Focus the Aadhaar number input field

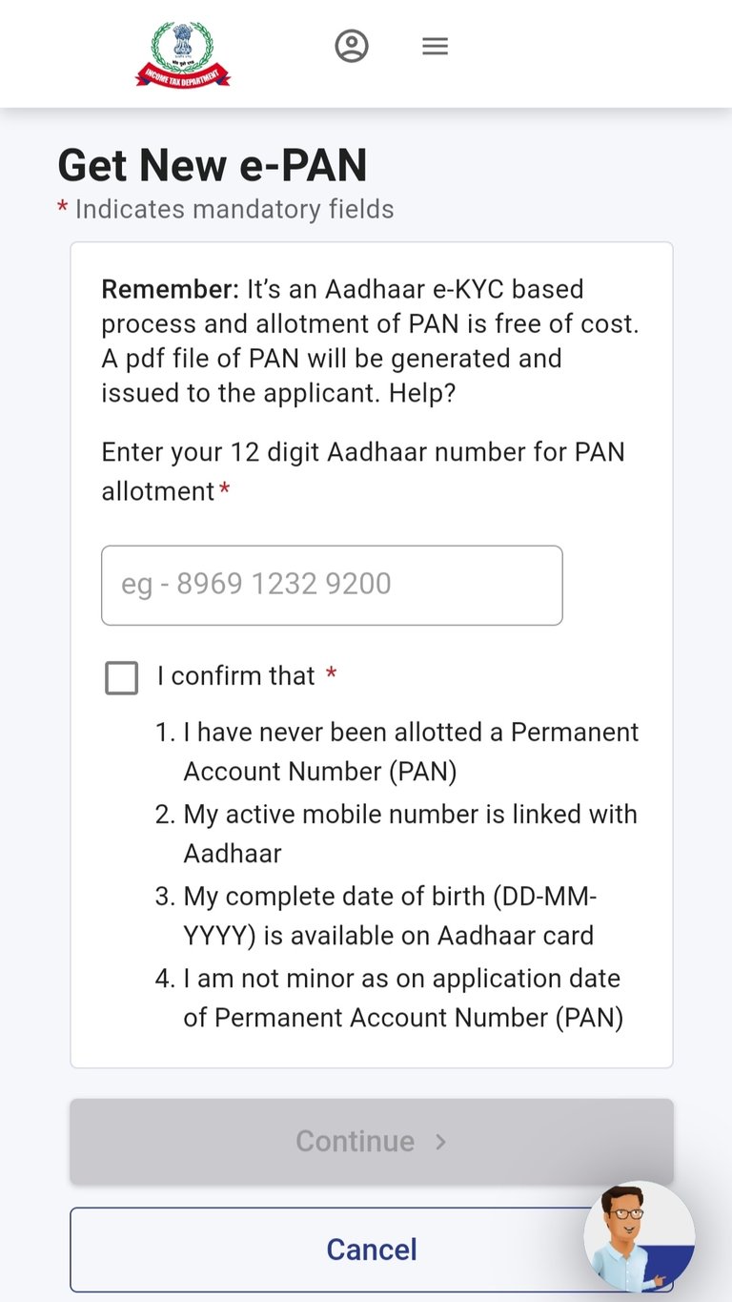tap(332, 585)
